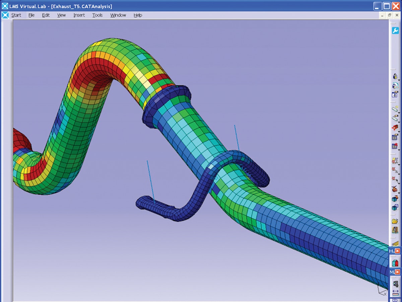402x302 pixels.
Task: Close the M. floating toolbar panel
Action: 398,272
